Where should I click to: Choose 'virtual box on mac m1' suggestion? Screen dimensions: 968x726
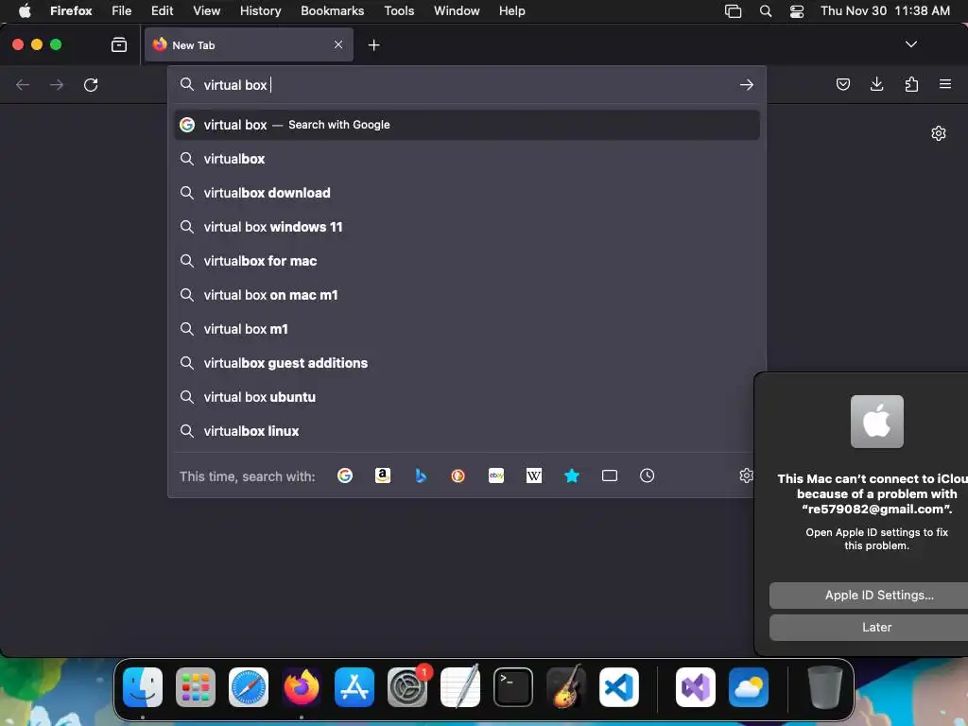[x=467, y=295]
